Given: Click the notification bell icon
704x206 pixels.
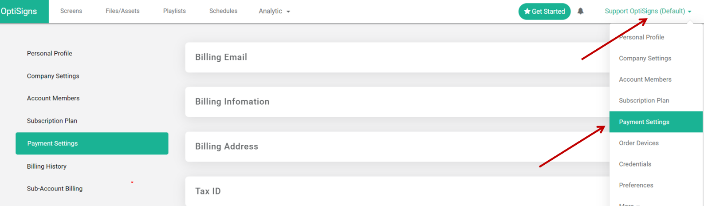Looking at the screenshot, I should tap(580, 11).
